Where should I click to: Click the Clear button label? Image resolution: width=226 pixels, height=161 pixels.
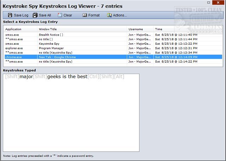(x=68, y=15)
